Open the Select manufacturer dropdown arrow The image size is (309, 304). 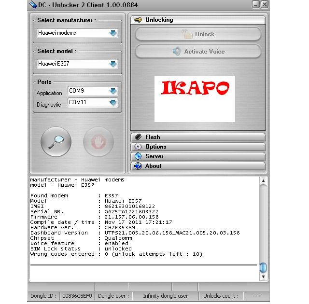coord(113,33)
